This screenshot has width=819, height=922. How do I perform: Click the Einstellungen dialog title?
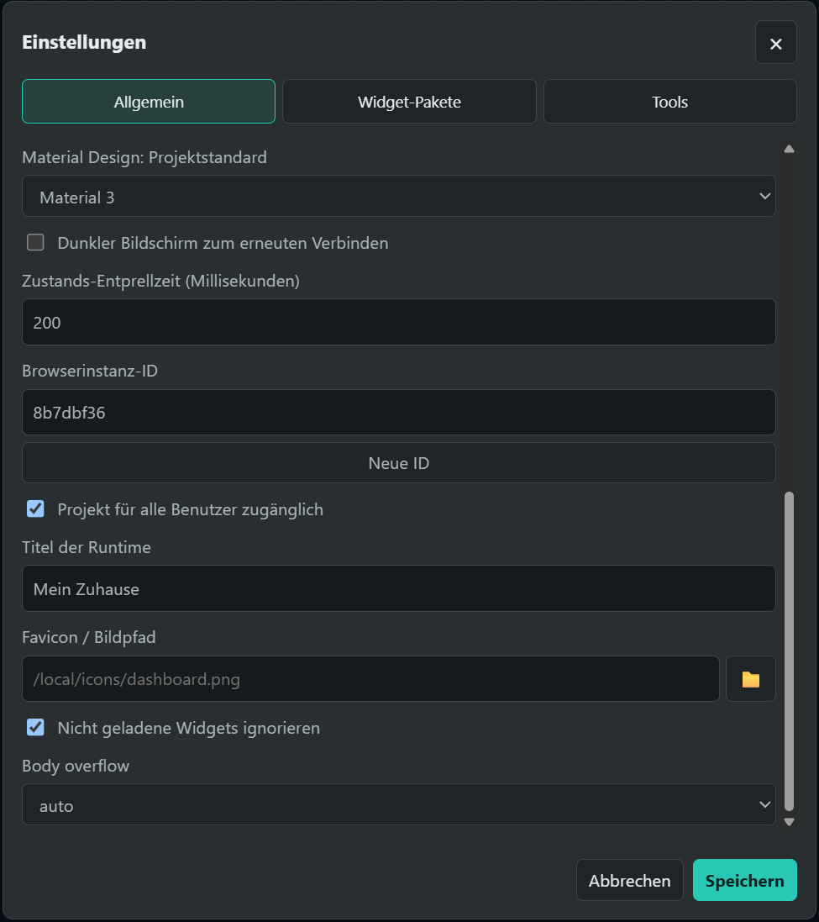point(84,42)
